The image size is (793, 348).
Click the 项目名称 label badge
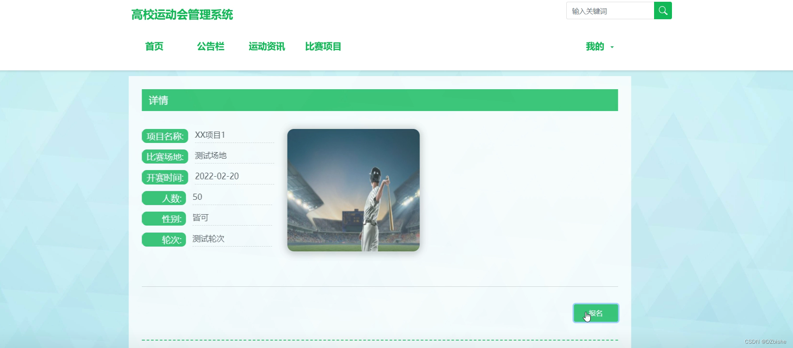(x=165, y=136)
